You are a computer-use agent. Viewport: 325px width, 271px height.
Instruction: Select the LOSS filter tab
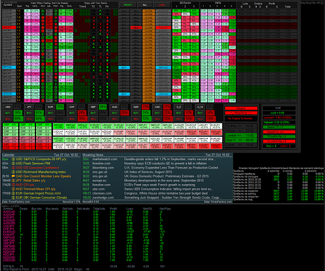(x=162, y=5)
